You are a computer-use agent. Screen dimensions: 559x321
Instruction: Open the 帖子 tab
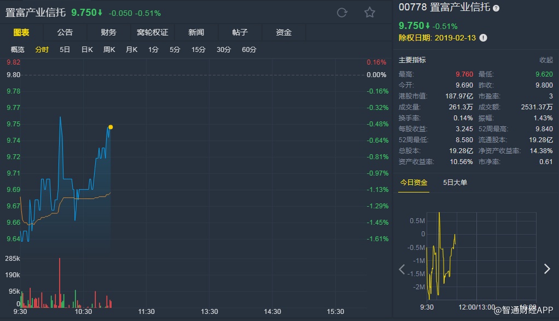(x=240, y=32)
